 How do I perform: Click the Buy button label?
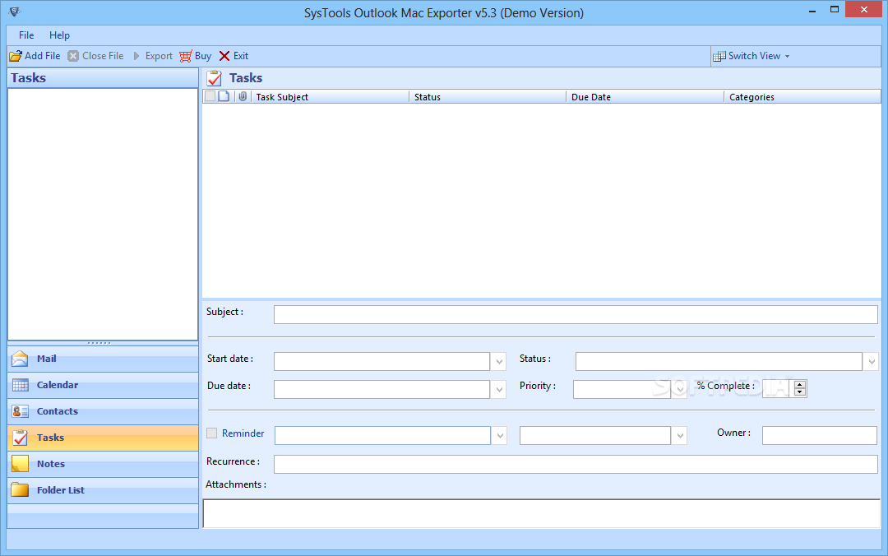(x=203, y=56)
